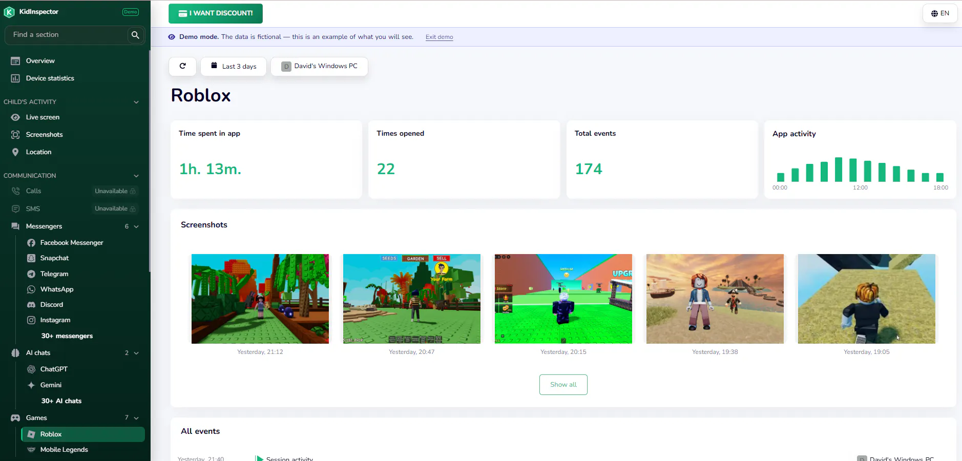
Task: Click the Calls Unavailable item
Action: (74, 191)
